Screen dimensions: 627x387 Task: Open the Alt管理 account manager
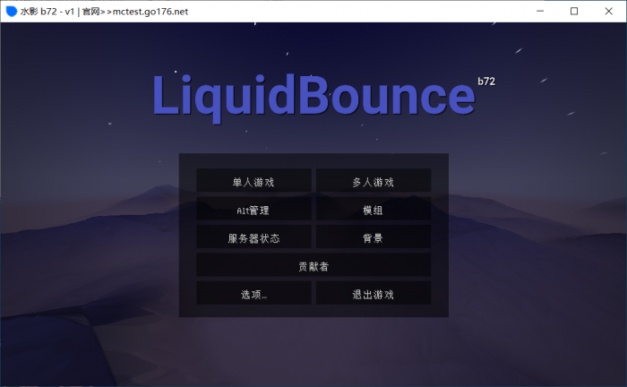tap(253, 211)
